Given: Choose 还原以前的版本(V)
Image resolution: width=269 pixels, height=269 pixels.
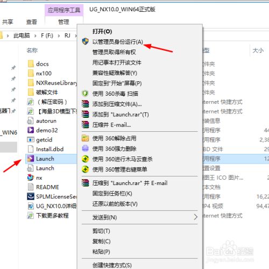Looking at the screenshot, I should 115,204.
